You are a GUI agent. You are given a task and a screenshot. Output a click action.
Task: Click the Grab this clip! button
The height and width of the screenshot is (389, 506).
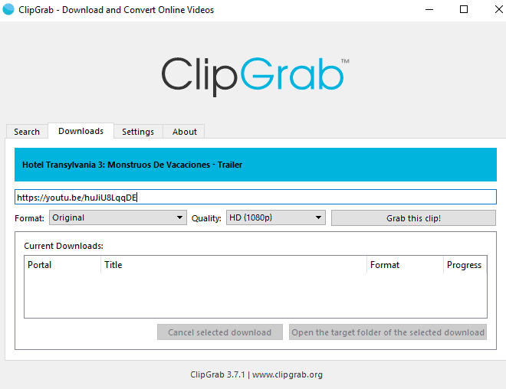[413, 218]
